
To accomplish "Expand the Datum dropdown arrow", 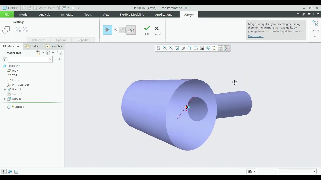I will tap(315, 37).
